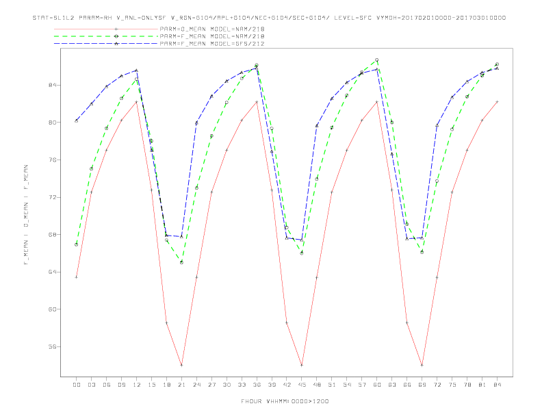Click x-axis tick label 36
This screenshot has height=419, width=542.
click(257, 385)
